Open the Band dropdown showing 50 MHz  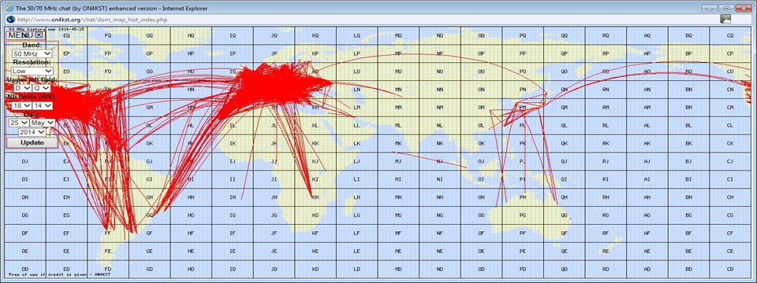[32, 54]
